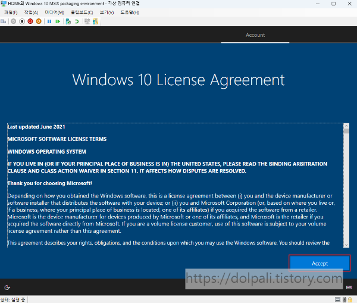Maximize the virtual machine connection window
Viewport: 357px width, 303px height.
click(x=333, y=4)
